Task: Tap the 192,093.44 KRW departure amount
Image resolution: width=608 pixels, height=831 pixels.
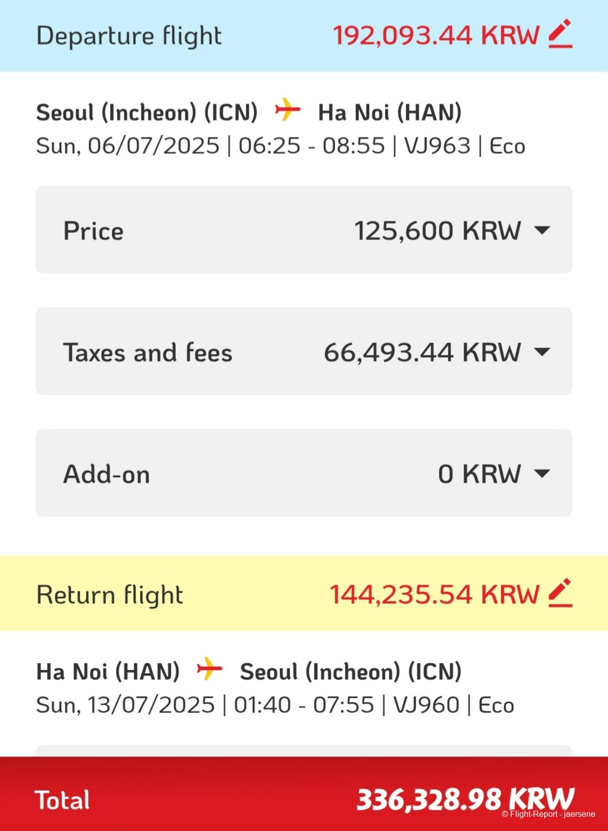Action: tap(436, 36)
